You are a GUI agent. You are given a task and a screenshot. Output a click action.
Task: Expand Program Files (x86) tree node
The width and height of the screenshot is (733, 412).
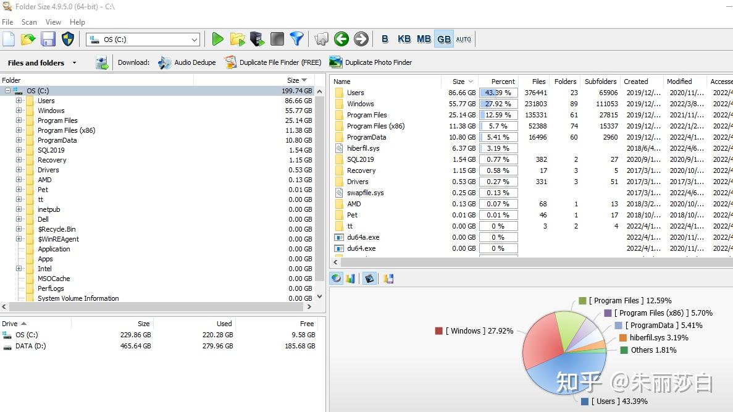click(19, 130)
